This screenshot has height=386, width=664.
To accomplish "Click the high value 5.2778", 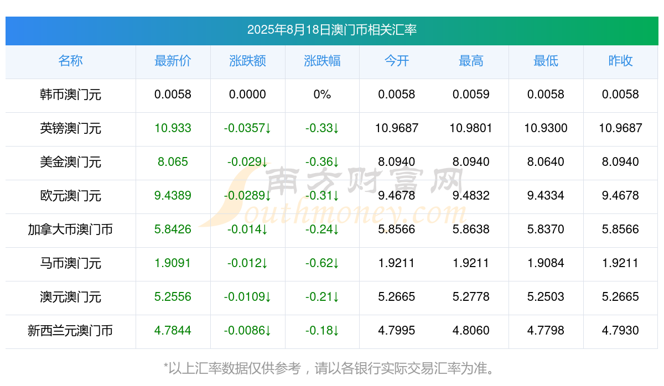I will pyautogui.click(x=471, y=297).
